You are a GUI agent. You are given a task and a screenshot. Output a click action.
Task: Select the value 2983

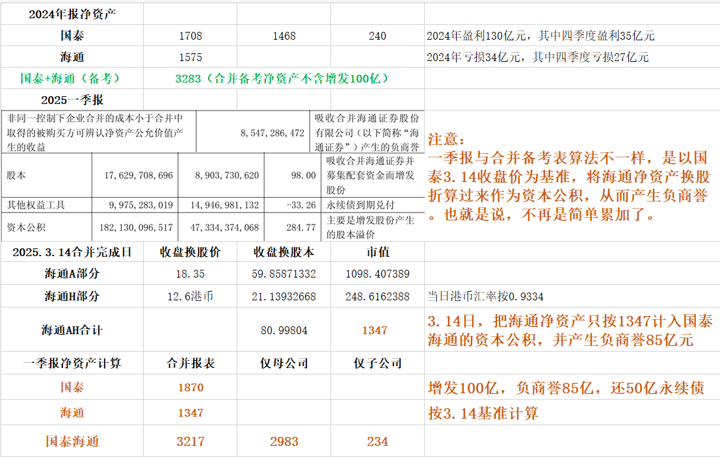point(284,441)
